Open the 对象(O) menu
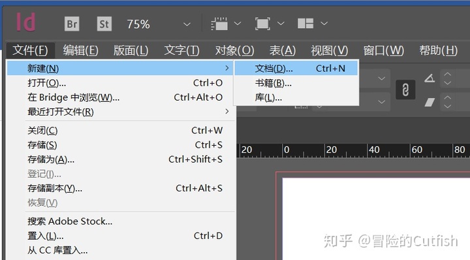470x260 pixels. tap(234, 50)
